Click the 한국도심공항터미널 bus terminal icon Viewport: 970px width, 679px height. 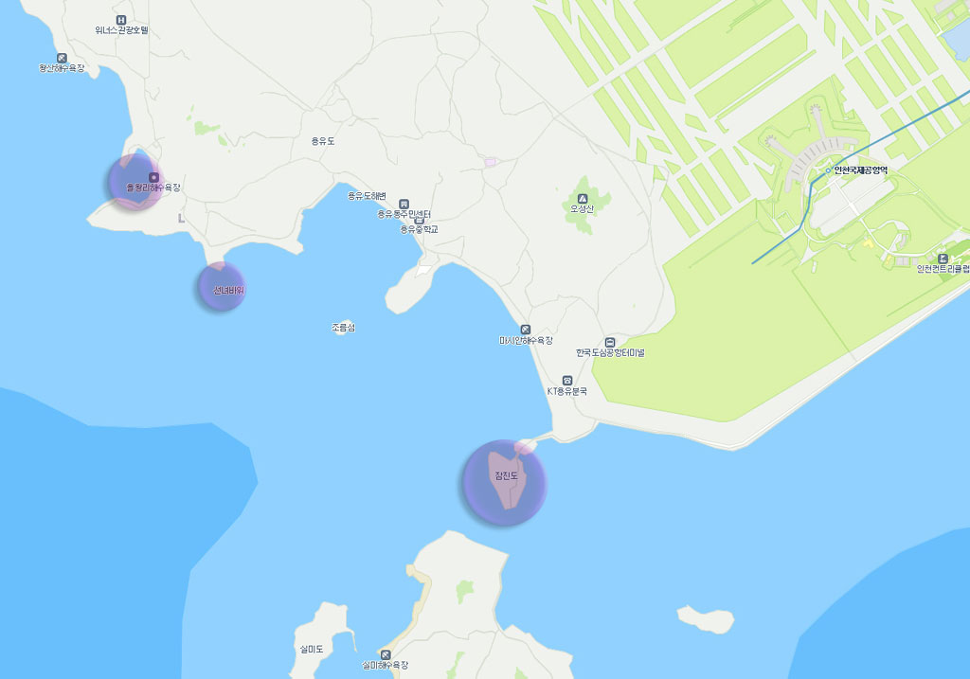click(x=609, y=343)
